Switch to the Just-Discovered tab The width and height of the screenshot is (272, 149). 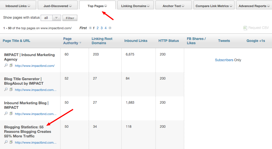[58, 5]
